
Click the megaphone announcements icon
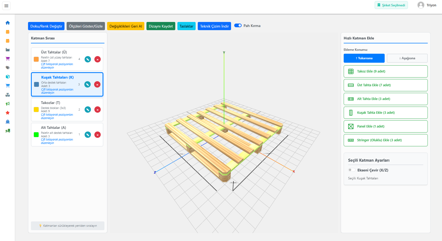[x=7, y=104]
